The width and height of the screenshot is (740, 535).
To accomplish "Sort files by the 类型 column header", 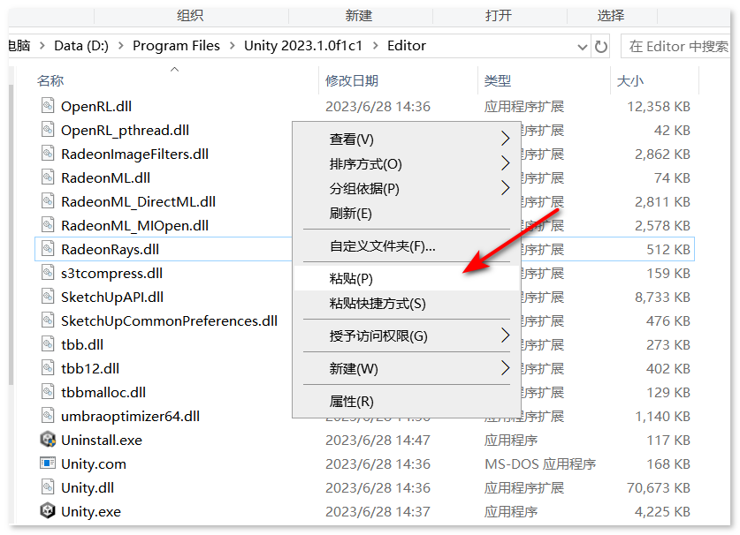I will [x=498, y=80].
